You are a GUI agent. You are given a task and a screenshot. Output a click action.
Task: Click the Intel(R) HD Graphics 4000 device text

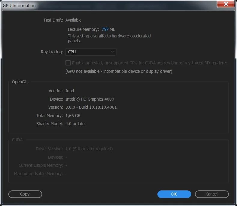[90, 99]
